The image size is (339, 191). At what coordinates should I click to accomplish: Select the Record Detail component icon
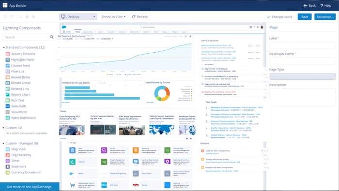pos(8,83)
